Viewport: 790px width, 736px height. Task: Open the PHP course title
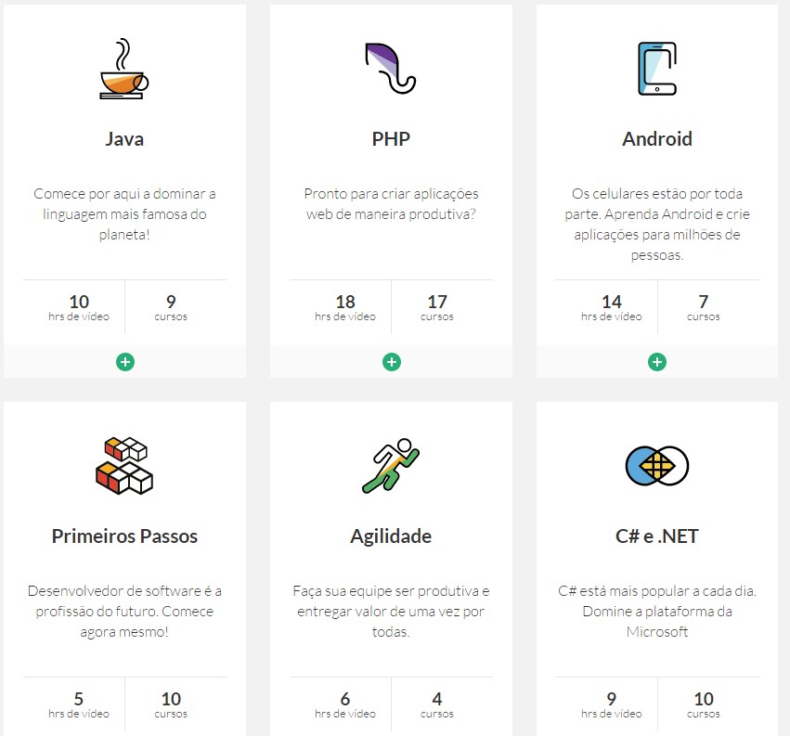tap(391, 139)
